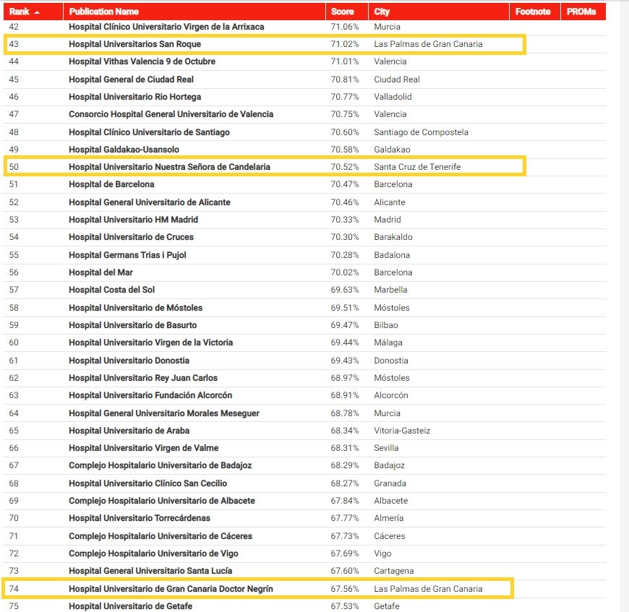Click the 70.81% score cell
This screenshot has width=629, height=612.
click(x=345, y=79)
